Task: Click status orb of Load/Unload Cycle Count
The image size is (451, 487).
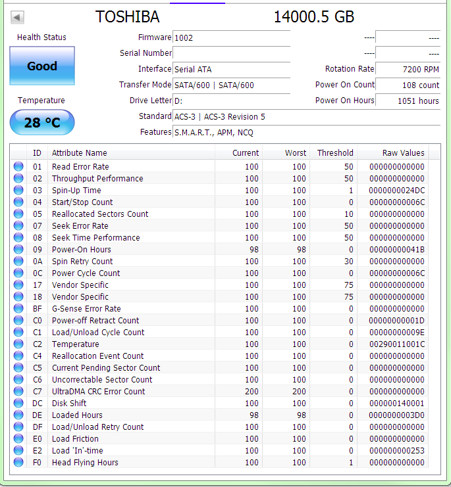Action: point(18,332)
